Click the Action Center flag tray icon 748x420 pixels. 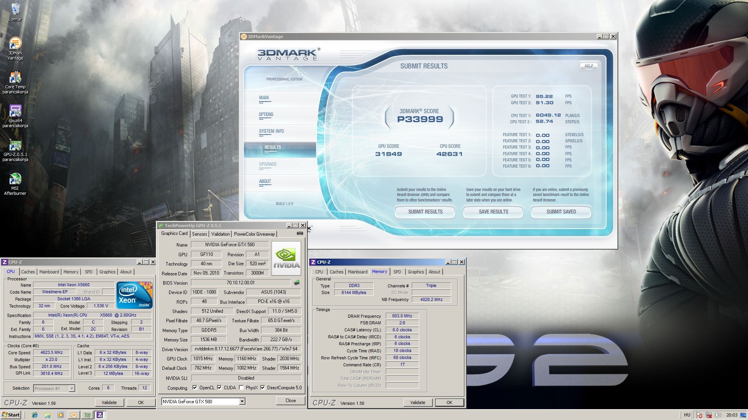click(x=699, y=415)
